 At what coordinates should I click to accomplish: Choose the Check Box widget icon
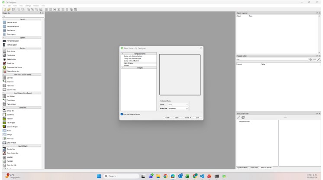coord(4,63)
